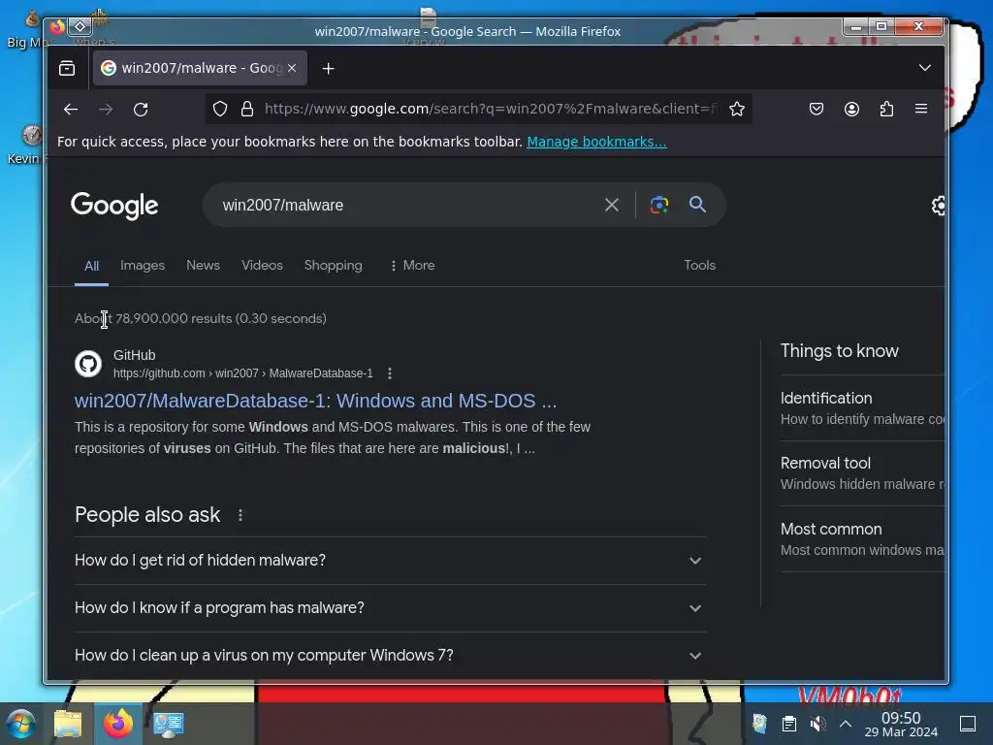The image size is (993, 745).
Task: Go back one page
Action: click(x=71, y=109)
